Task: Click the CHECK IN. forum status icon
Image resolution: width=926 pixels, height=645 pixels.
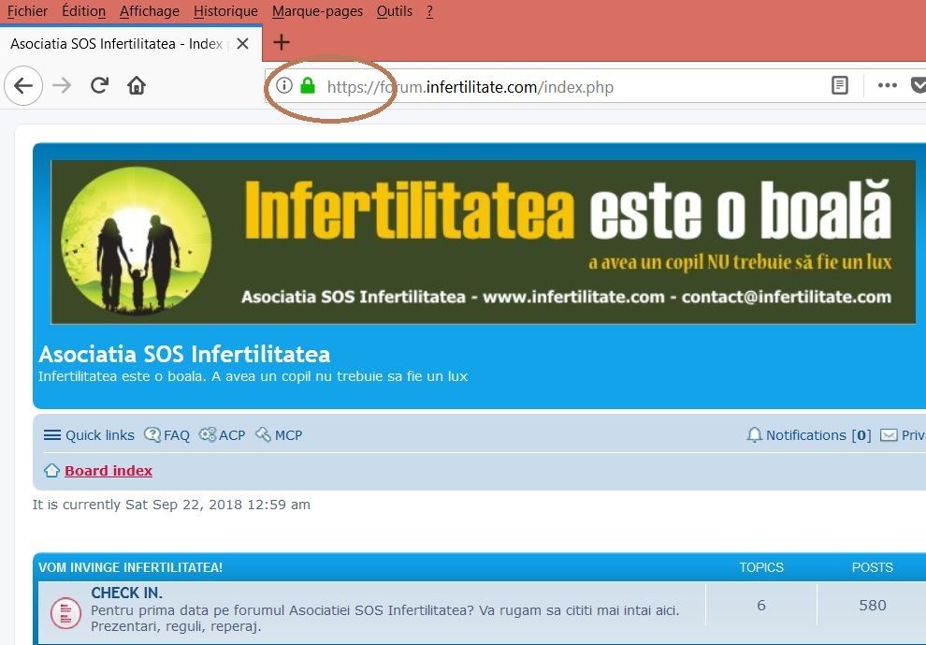Action: tap(65, 612)
